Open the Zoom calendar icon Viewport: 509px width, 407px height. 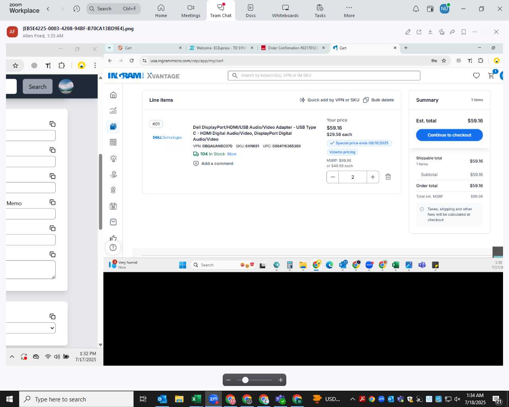pos(430,9)
